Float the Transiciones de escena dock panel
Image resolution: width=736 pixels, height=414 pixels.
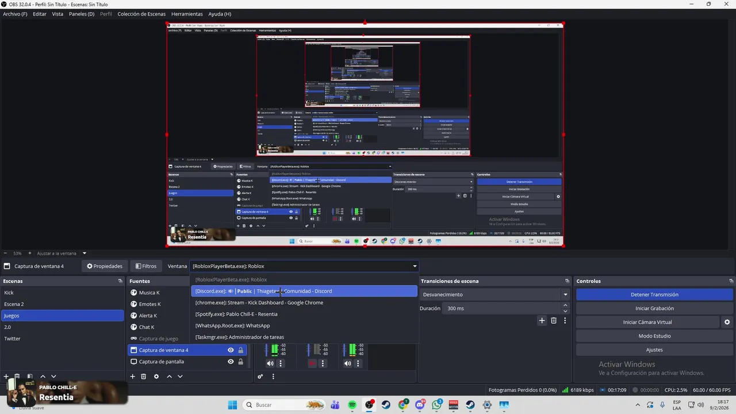click(x=567, y=281)
